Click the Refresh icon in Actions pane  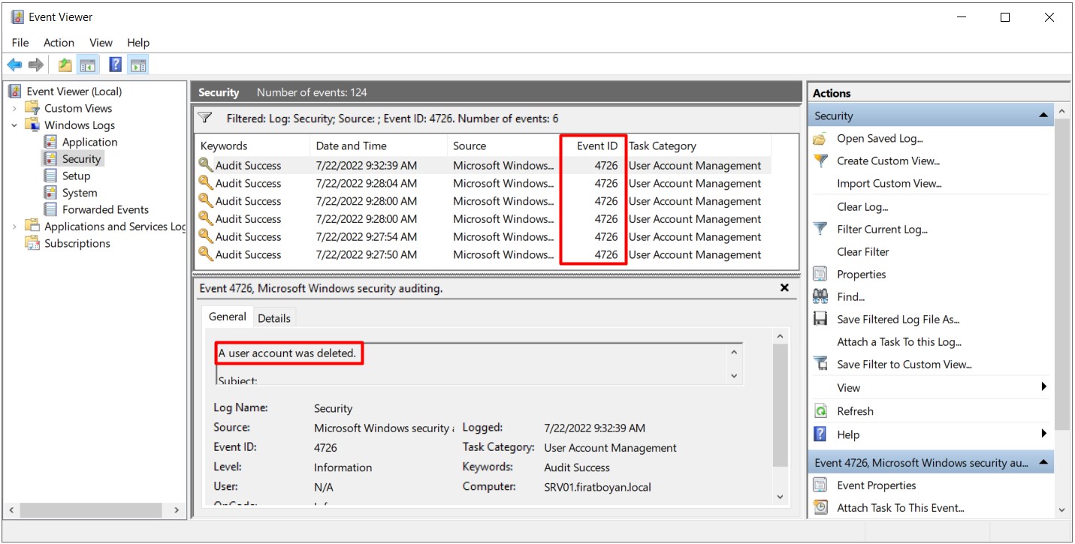tap(821, 411)
